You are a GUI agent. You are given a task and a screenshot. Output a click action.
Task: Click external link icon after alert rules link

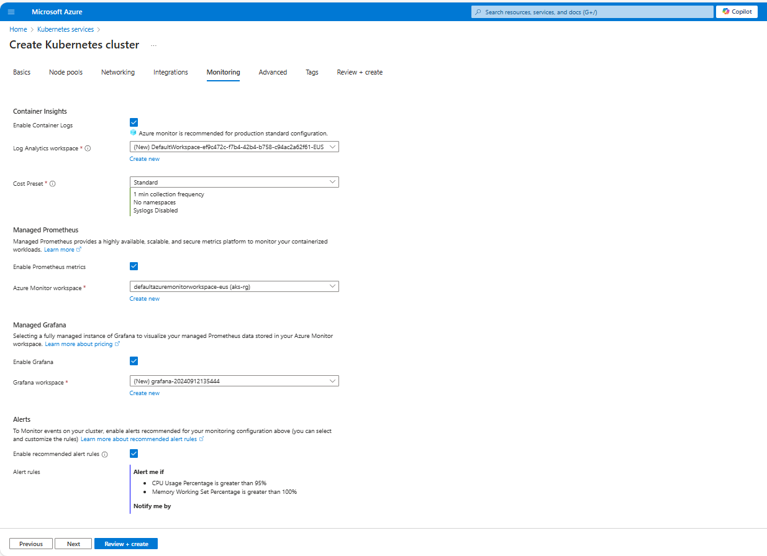click(x=201, y=439)
